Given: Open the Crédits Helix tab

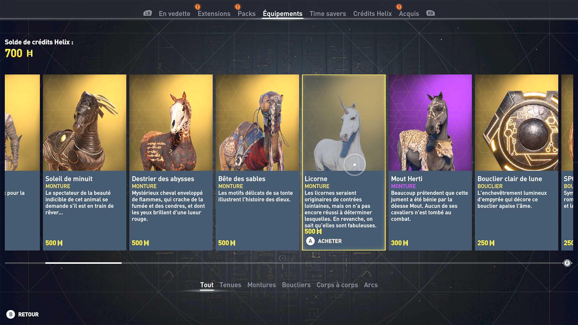Looking at the screenshot, I should pyautogui.click(x=372, y=14).
